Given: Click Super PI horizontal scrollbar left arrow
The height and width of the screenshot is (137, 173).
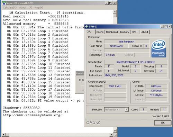Looking at the screenshot, I should point(3,135).
